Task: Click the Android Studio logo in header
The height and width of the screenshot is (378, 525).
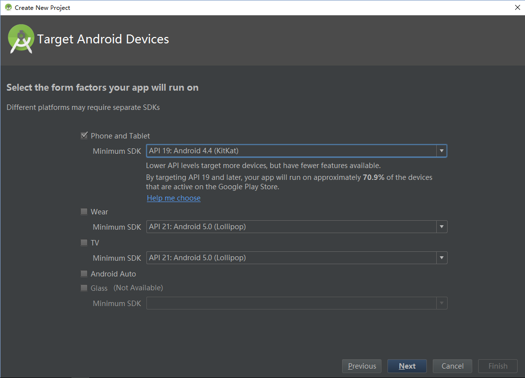Action: click(x=21, y=39)
